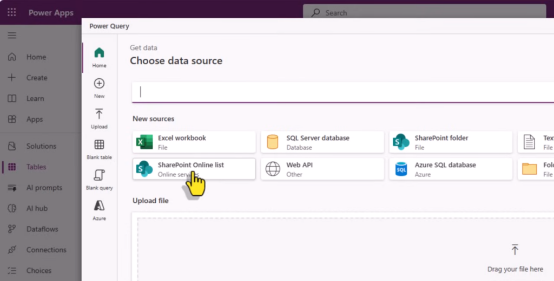554x281 pixels.
Task: Choose Web API data source
Action: [322, 169]
